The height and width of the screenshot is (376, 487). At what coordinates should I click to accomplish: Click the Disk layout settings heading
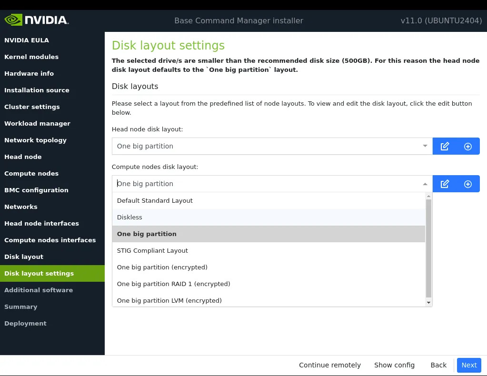click(168, 46)
